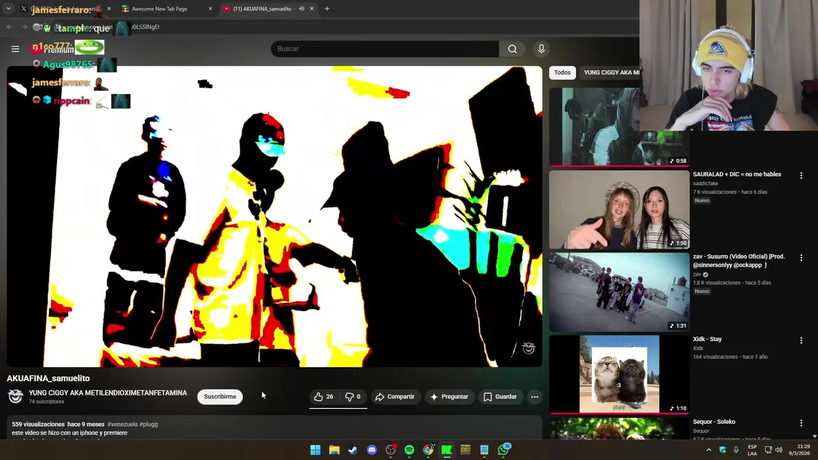Click the Suscribirme button
The width and height of the screenshot is (818, 460).
click(220, 397)
